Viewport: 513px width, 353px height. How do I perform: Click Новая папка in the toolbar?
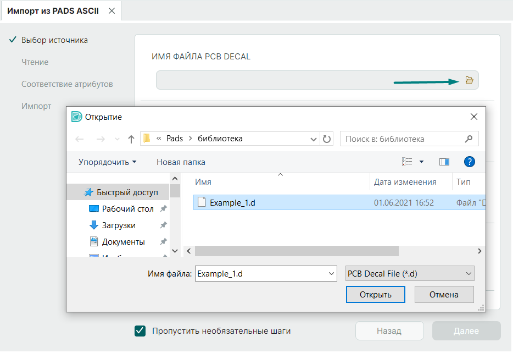click(181, 162)
